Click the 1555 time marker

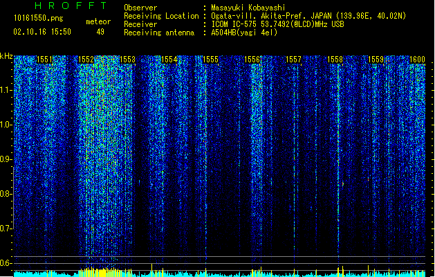(210, 60)
